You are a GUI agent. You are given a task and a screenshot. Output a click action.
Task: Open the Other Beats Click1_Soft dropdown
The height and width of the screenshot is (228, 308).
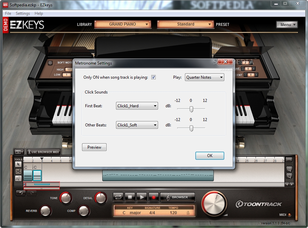tap(137, 125)
